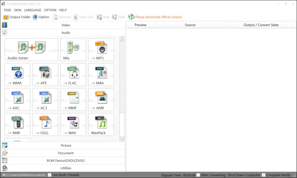Screen dimensions: 297x178
Task: Click the Please download official version link
Action: tap(158, 17)
